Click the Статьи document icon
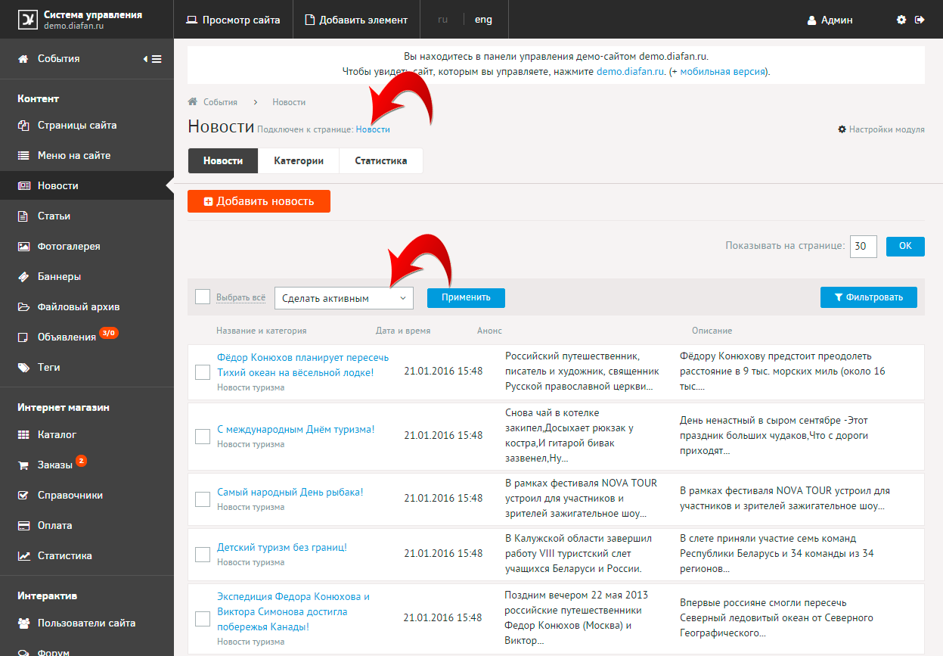 pyautogui.click(x=23, y=216)
